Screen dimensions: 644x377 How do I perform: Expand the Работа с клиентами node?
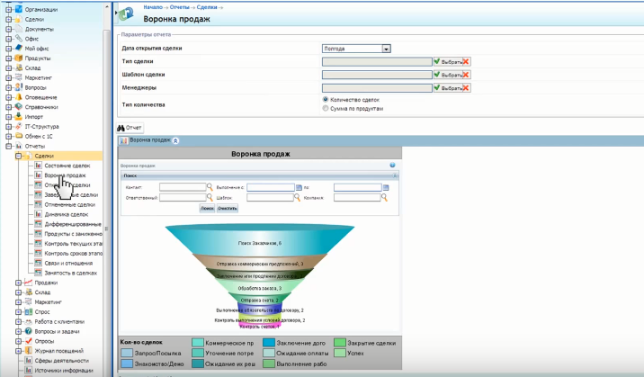19,321
